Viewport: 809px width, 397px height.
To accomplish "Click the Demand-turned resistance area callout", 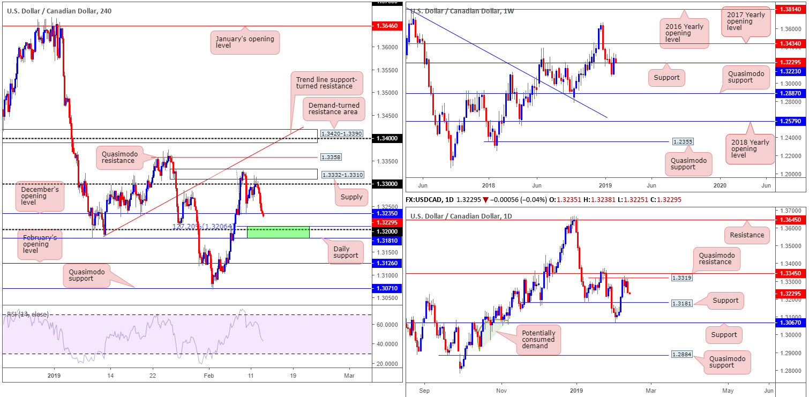I will (334, 109).
